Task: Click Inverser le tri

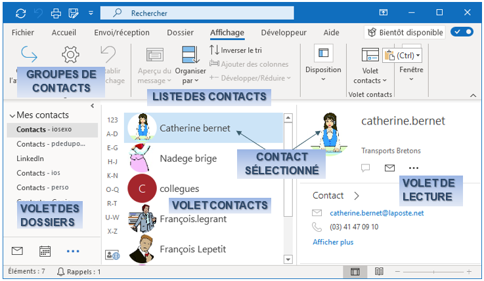Action: point(236,50)
